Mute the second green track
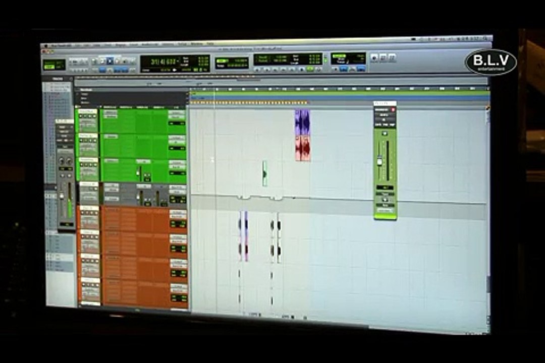The image size is (545, 363). click(94, 140)
